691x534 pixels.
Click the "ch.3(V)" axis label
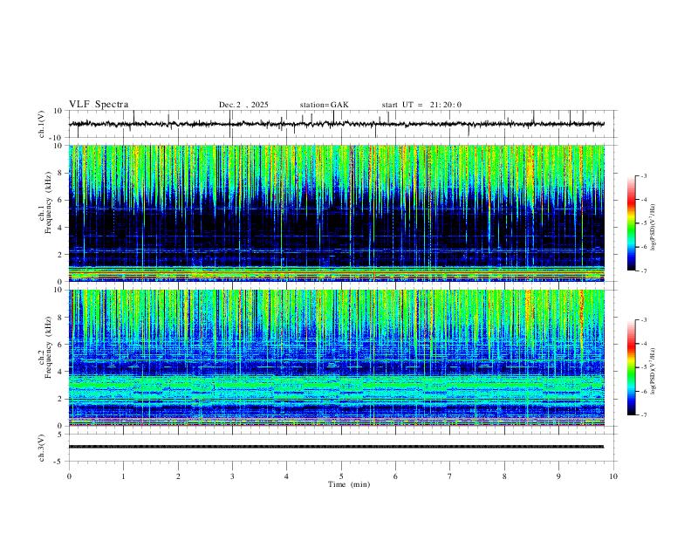pyautogui.click(x=42, y=448)
